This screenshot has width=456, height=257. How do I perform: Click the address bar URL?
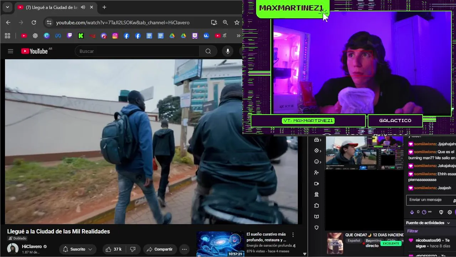tap(123, 22)
